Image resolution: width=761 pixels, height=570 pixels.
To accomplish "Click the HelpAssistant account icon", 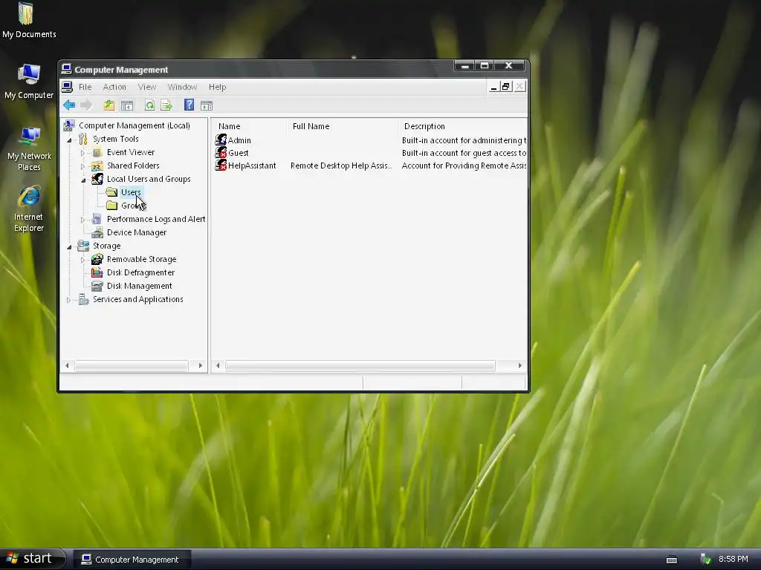I will (x=221, y=166).
